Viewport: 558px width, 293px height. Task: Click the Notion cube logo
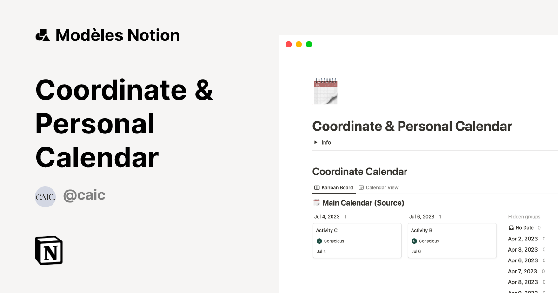pyautogui.click(x=49, y=250)
